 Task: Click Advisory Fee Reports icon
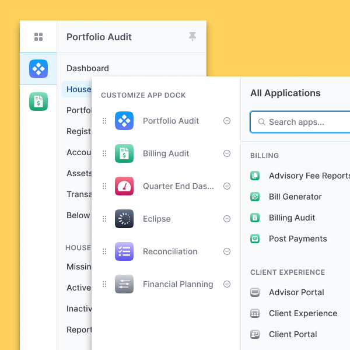tap(255, 176)
